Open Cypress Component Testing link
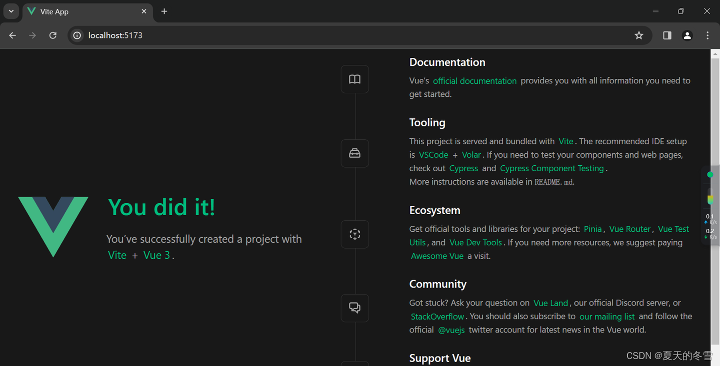 point(552,168)
